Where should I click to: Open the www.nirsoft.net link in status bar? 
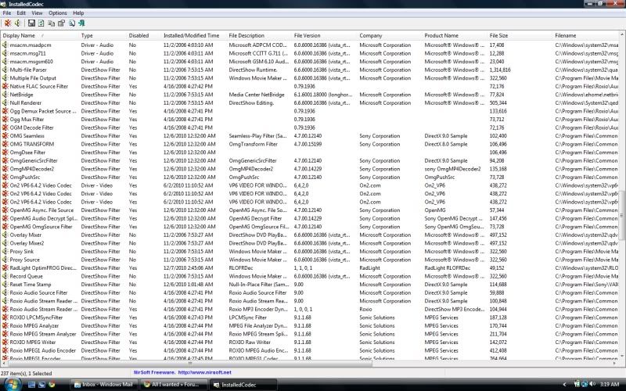click(x=204, y=372)
